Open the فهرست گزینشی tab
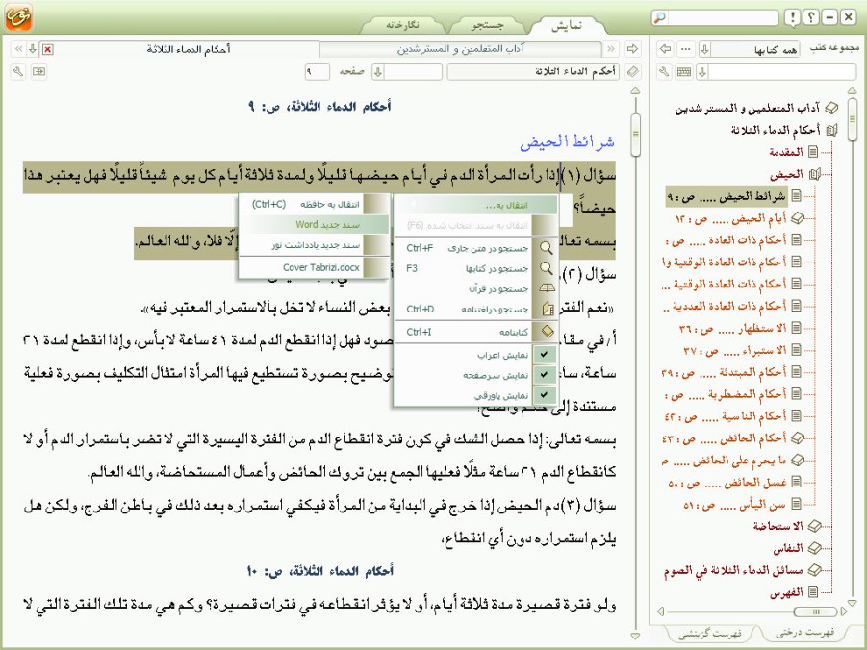 [x=710, y=634]
